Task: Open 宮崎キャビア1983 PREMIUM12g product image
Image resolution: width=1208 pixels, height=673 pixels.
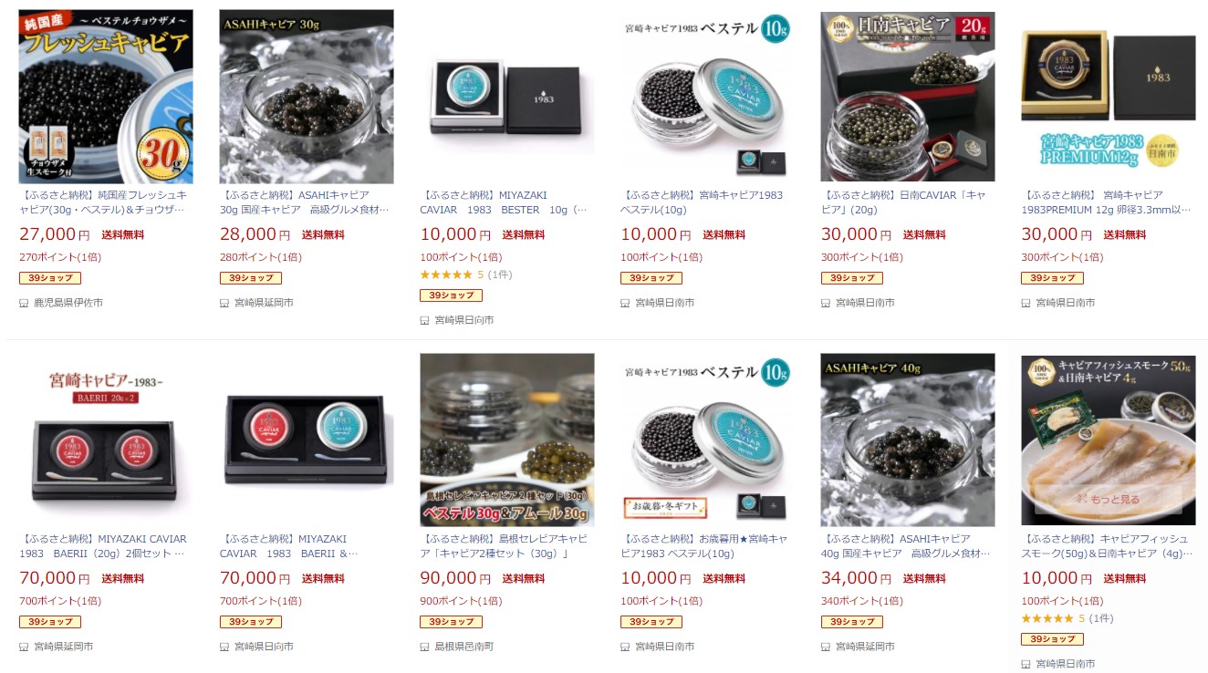Action: (1109, 97)
